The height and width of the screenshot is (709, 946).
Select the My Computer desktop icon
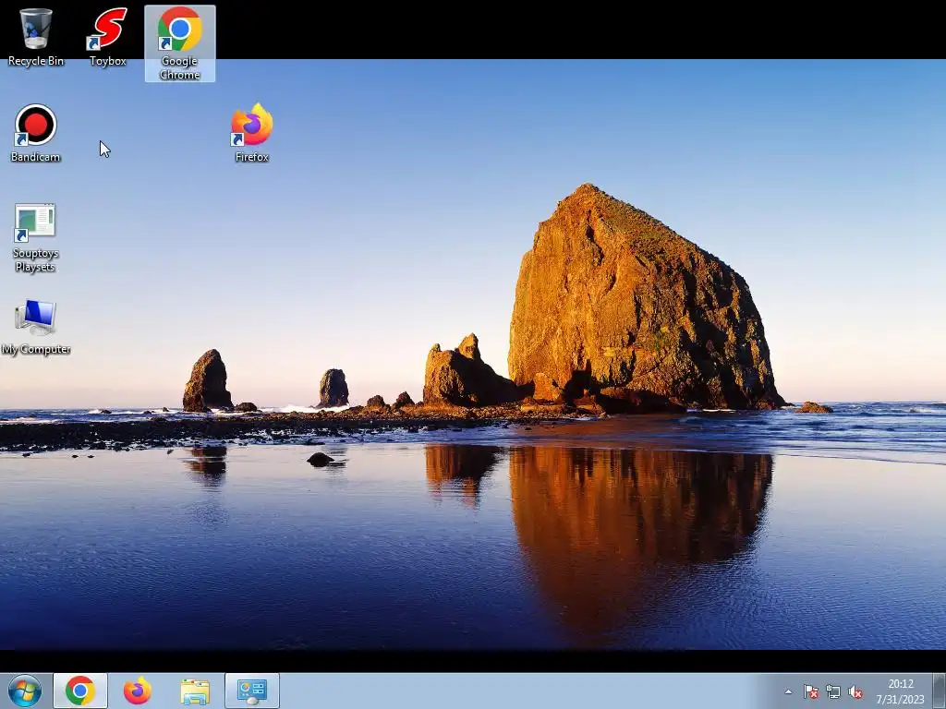tap(36, 328)
